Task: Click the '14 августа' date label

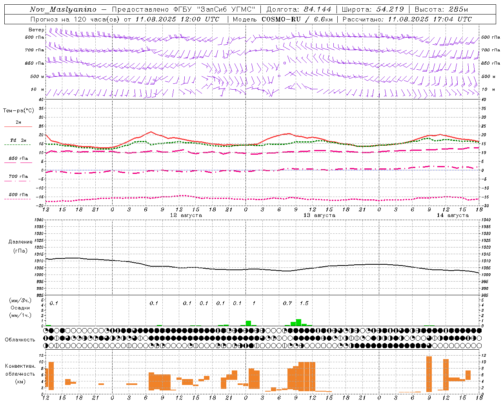Action: point(453,215)
